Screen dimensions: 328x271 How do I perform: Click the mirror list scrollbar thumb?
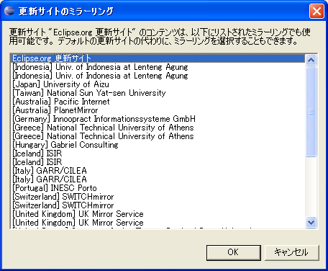click(x=311, y=112)
